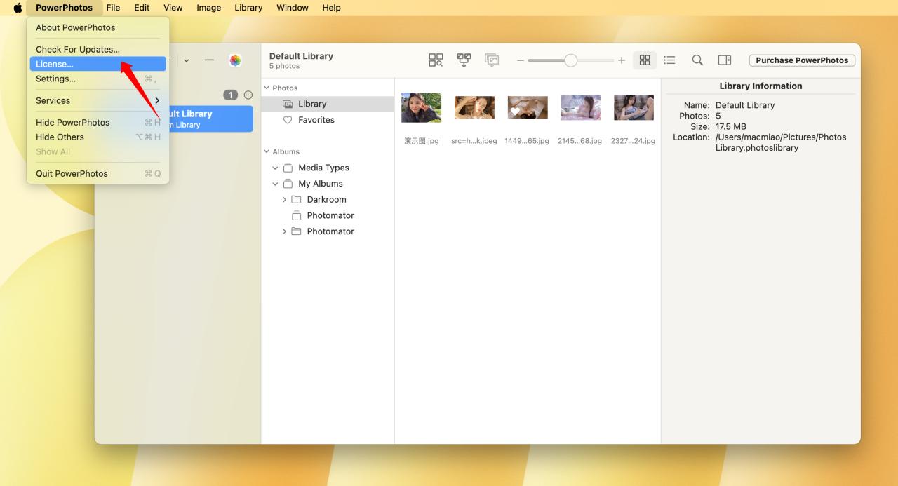Click the library list ellipsis options icon
This screenshot has height=486, width=898.
tap(248, 95)
